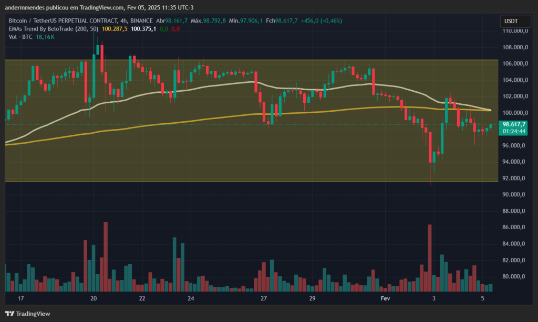Click the 80.000,0 price axis label
The width and height of the screenshot is (538, 322).
[x=514, y=276]
